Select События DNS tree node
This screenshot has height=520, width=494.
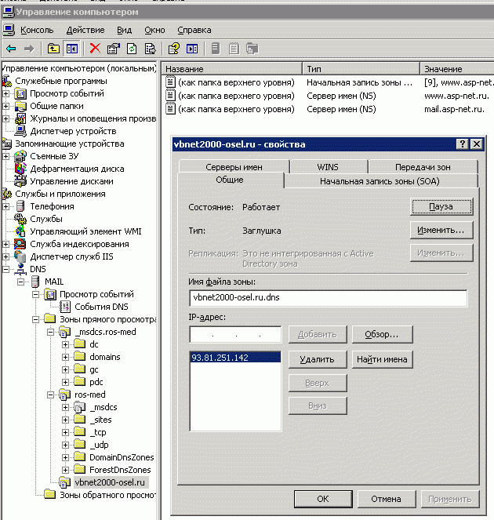101,307
